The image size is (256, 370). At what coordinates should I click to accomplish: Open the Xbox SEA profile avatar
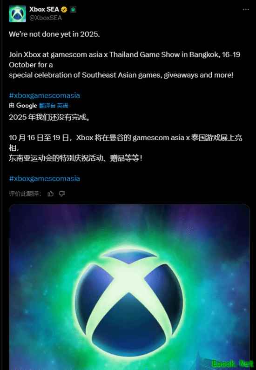[18, 13]
